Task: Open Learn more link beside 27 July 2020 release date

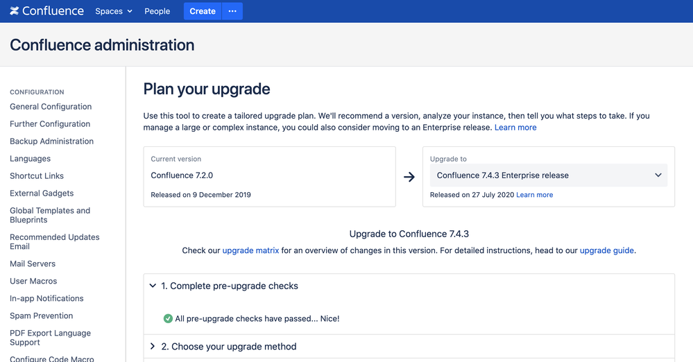Action: [534, 194]
